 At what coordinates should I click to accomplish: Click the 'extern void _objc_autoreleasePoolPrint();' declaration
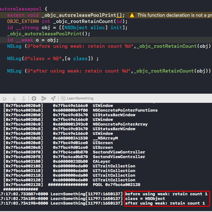click(x=66, y=15)
